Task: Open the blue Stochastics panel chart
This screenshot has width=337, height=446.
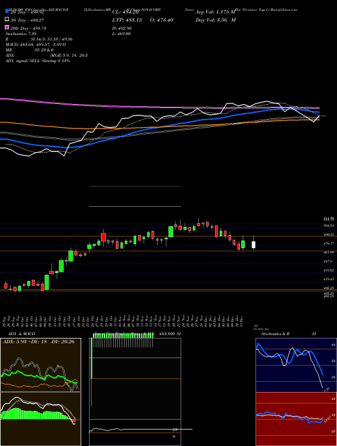Action: (x=296, y=365)
